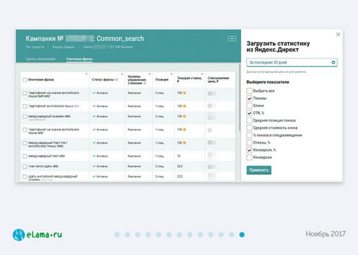Check Средняя позиция показа

pyautogui.click(x=250, y=121)
